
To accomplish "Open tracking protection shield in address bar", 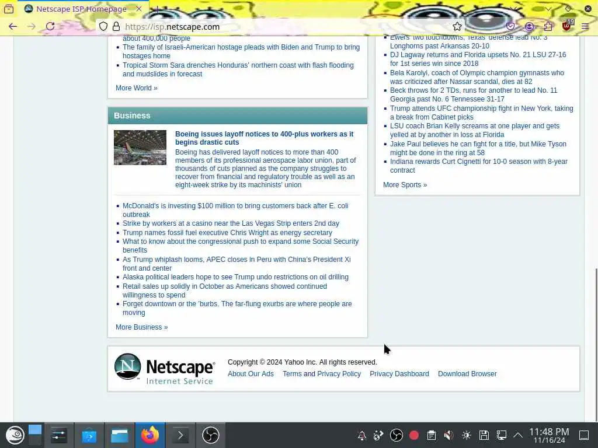I will [103, 26].
